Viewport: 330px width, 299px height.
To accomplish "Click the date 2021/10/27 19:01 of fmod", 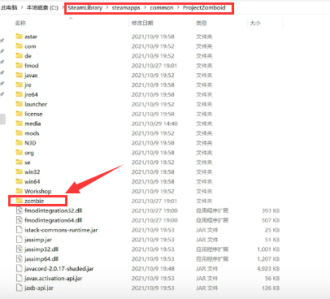I will click(x=154, y=66).
